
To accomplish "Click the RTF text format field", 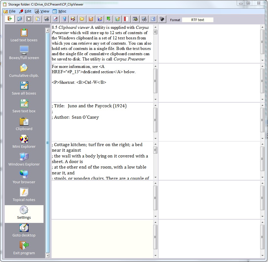I will [x=197, y=20].
